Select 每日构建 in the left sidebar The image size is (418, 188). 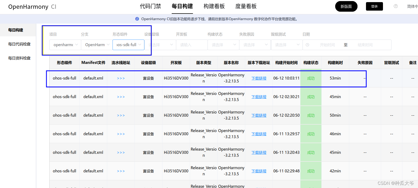(18, 30)
